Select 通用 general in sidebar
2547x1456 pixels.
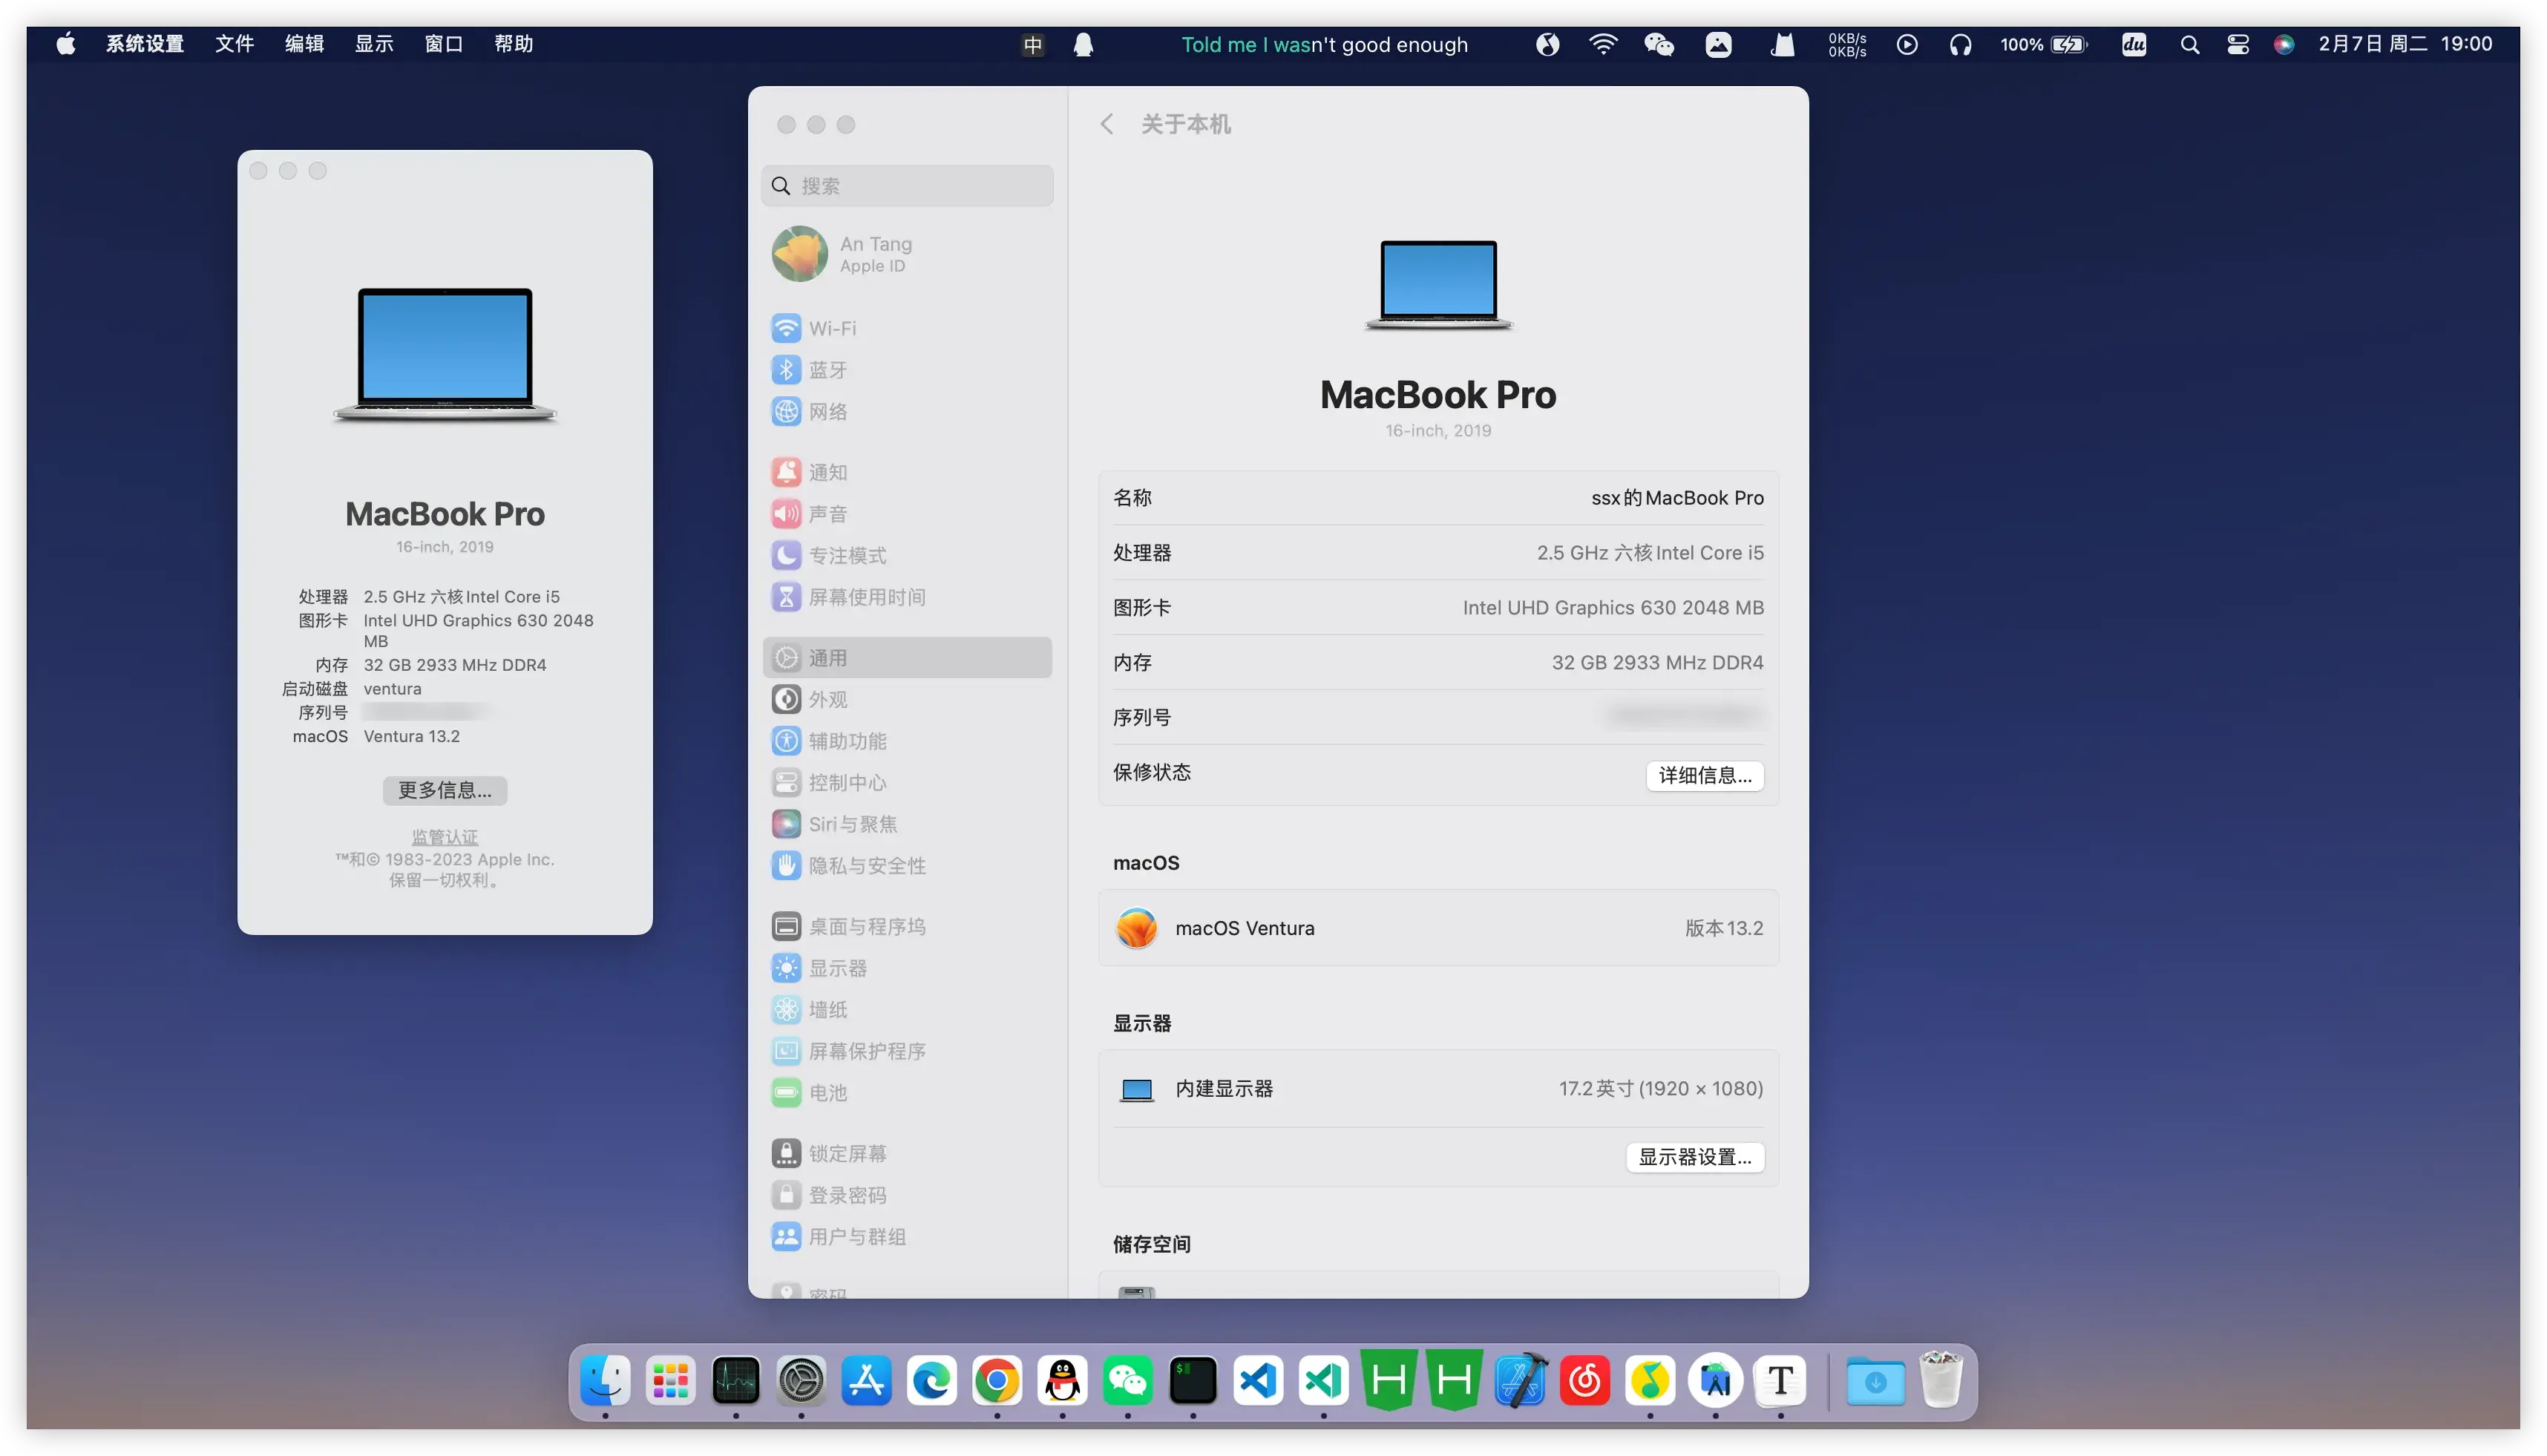[907, 658]
